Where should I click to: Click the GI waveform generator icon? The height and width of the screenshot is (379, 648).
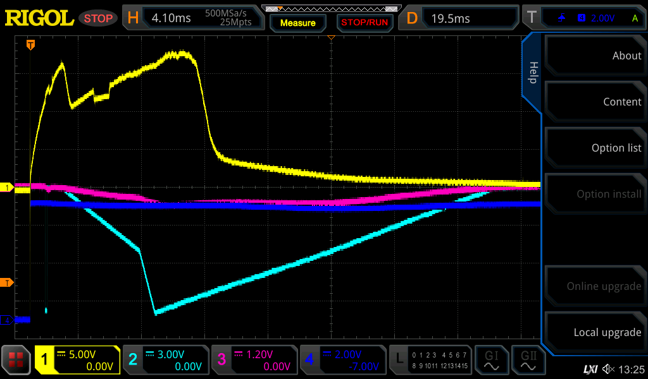pos(492,360)
